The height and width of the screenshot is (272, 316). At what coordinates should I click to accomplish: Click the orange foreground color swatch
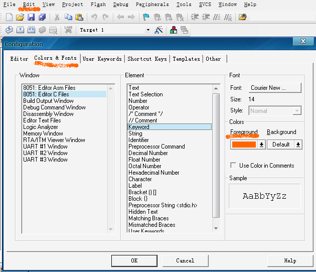point(244,145)
